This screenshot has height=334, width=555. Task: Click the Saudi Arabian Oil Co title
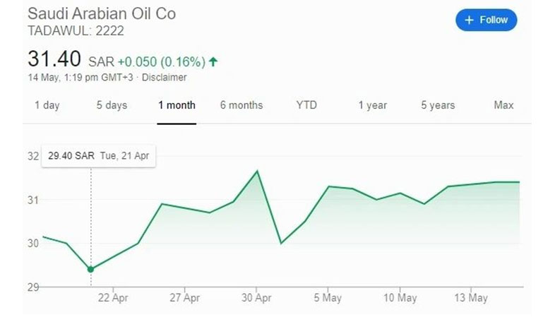coord(102,14)
